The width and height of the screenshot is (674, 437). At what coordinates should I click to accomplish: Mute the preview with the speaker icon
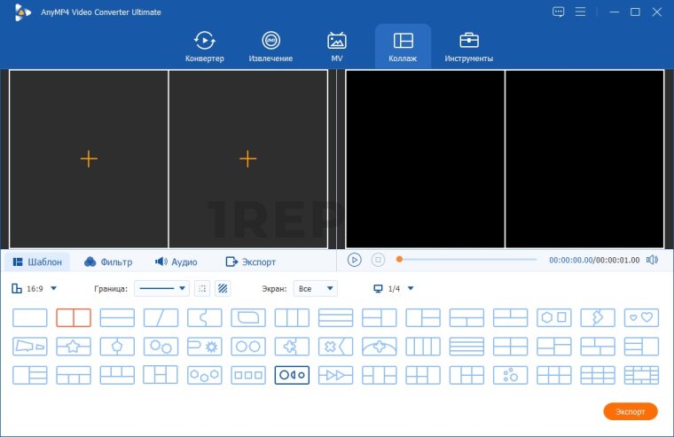pos(653,260)
